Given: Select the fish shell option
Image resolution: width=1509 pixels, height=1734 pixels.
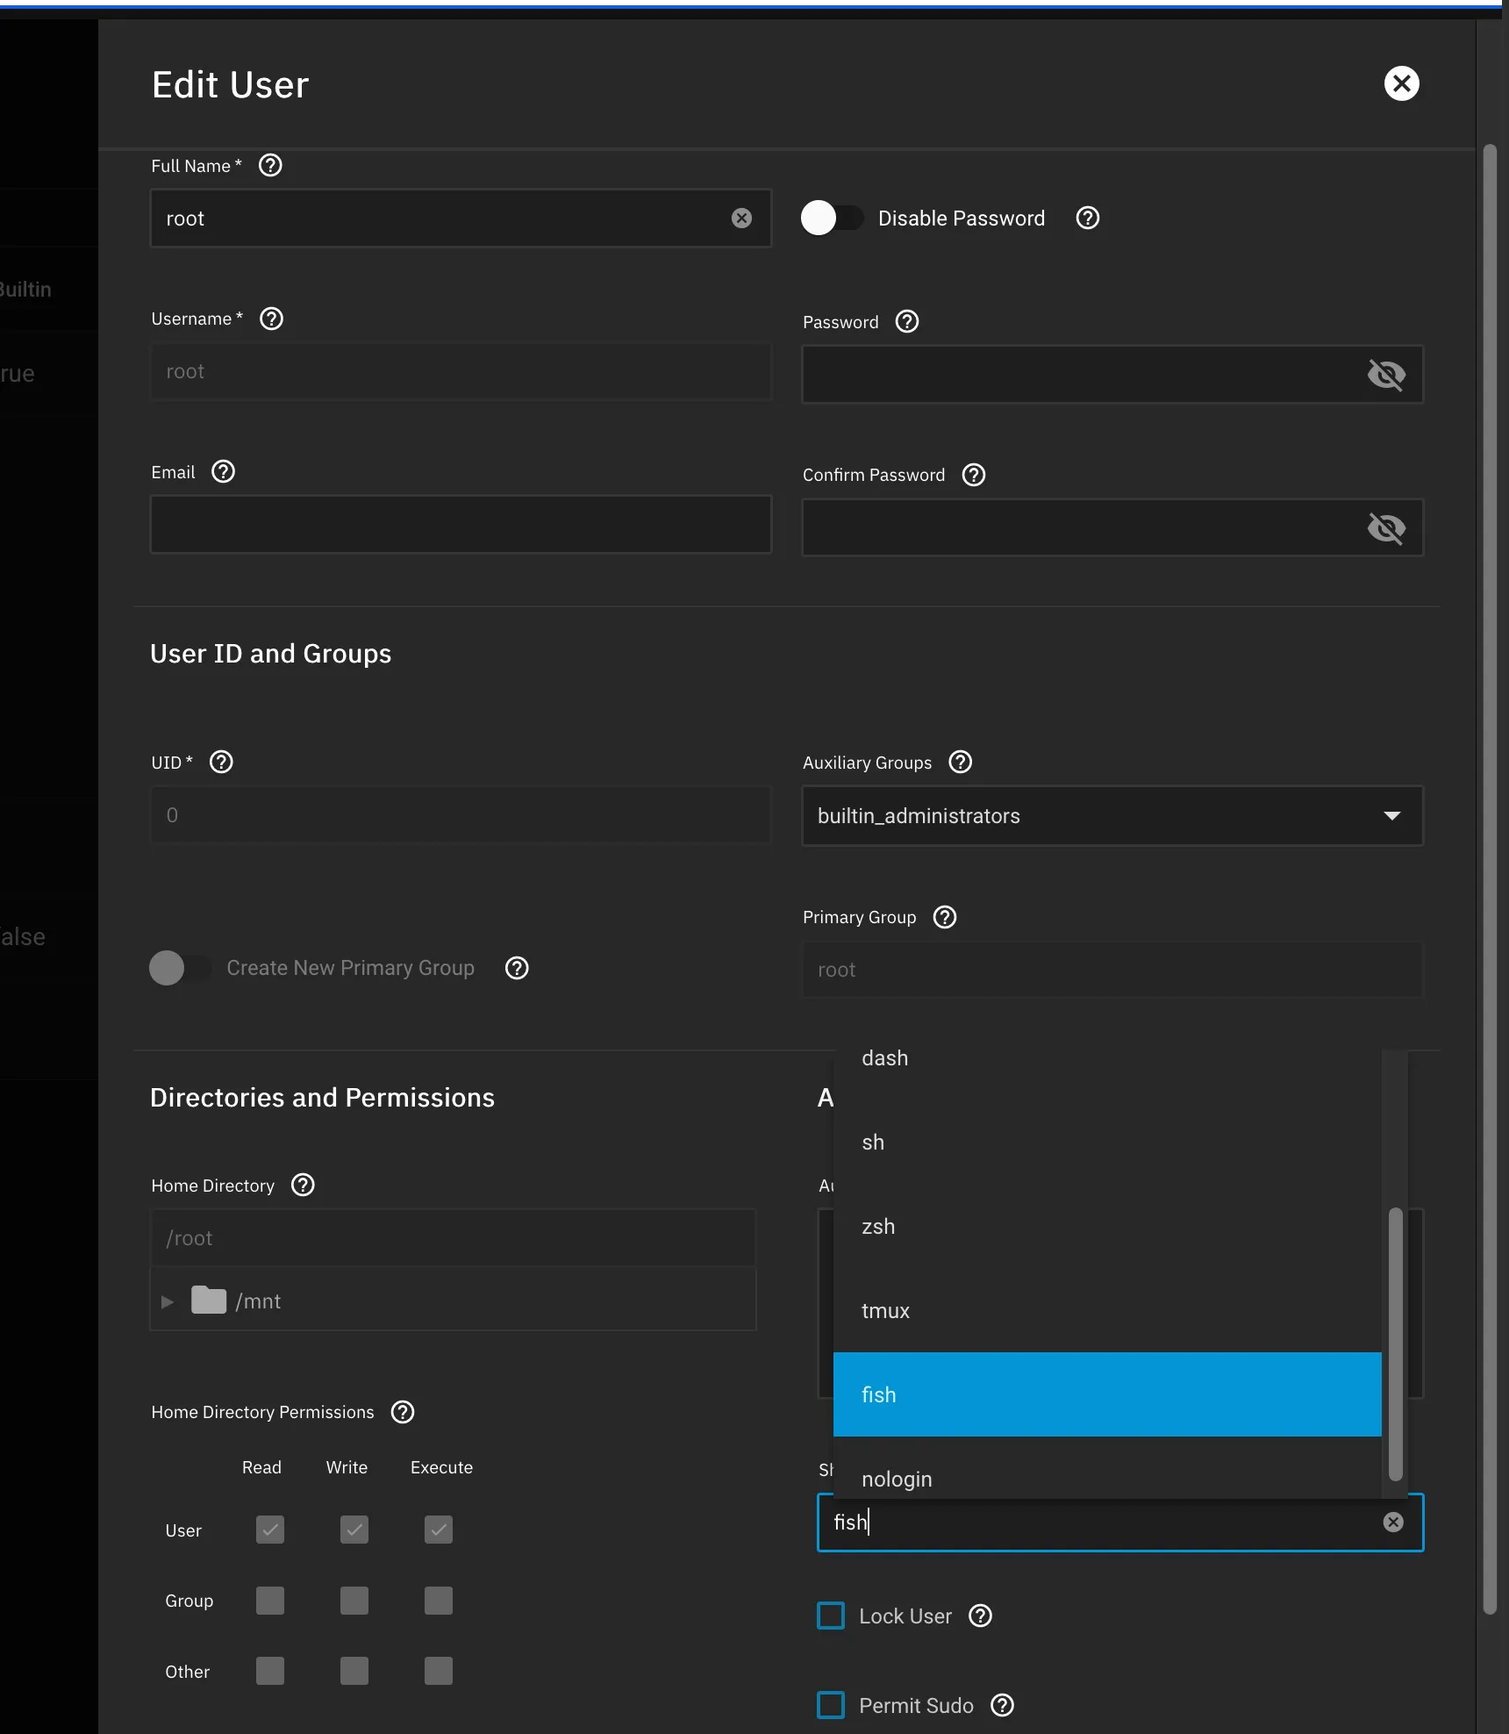Looking at the screenshot, I should (1107, 1394).
